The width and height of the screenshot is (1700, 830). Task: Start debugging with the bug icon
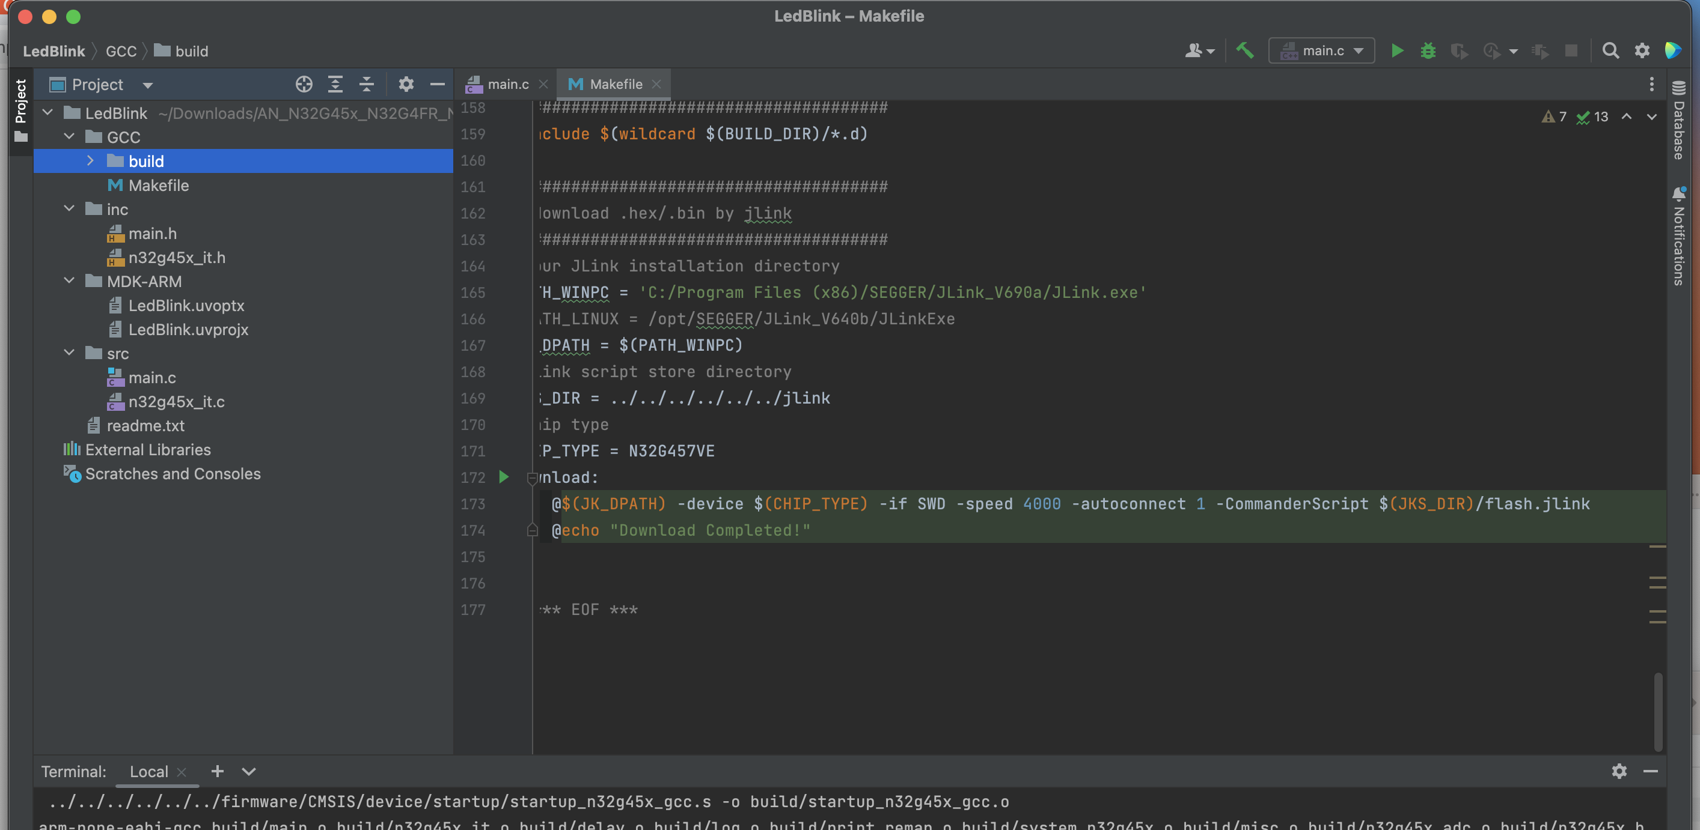(1428, 51)
